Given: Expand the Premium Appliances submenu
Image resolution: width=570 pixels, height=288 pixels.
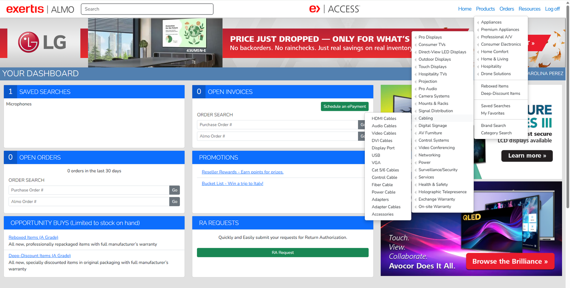Looking at the screenshot, I should tap(501, 30).
